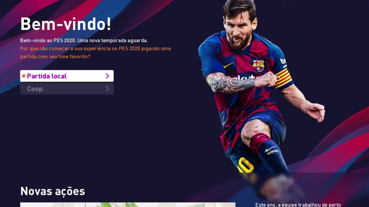Click the orange dot beside Partida local
369x207 pixels.
click(x=24, y=76)
